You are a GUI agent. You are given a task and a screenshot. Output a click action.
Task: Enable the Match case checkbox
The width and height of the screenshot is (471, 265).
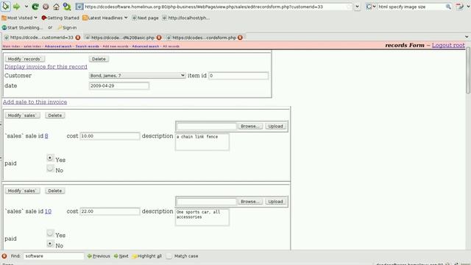click(x=169, y=256)
